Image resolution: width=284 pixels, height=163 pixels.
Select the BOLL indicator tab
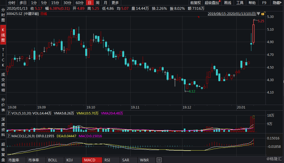click(53, 160)
